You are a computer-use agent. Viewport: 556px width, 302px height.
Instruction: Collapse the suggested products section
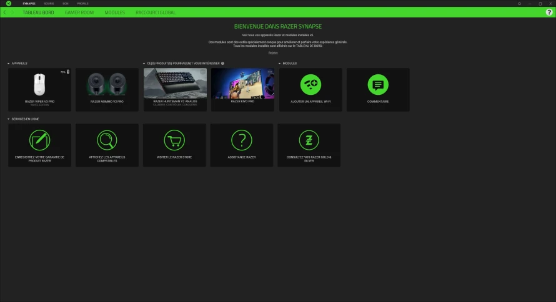click(x=144, y=64)
